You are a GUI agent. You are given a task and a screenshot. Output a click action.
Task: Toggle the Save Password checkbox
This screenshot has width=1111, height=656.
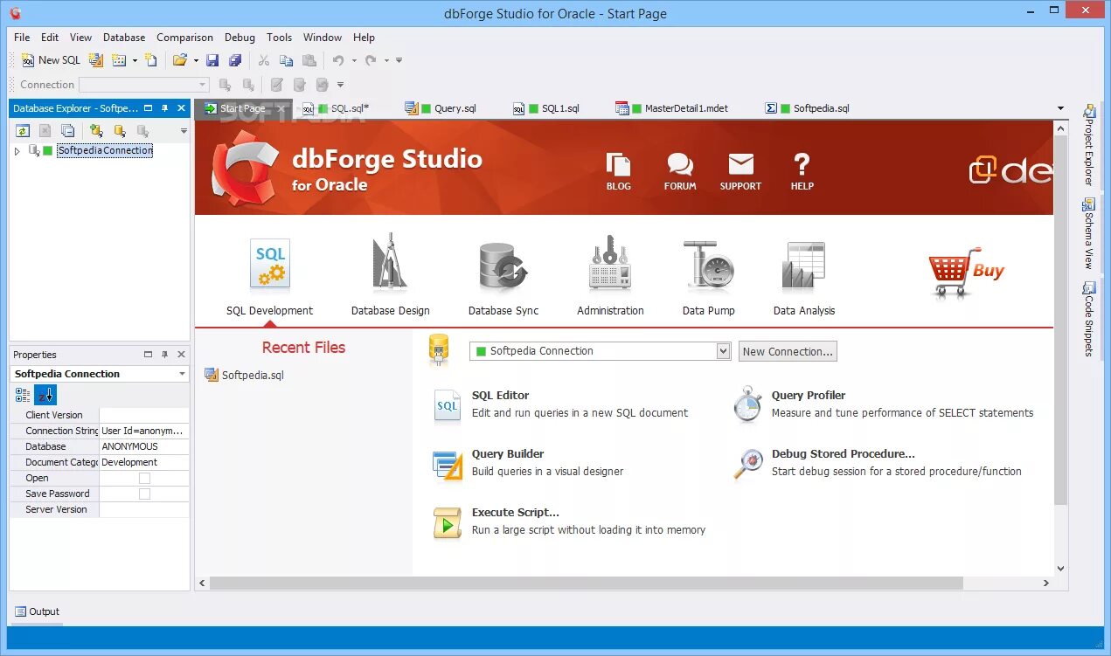pyautogui.click(x=144, y=494)
